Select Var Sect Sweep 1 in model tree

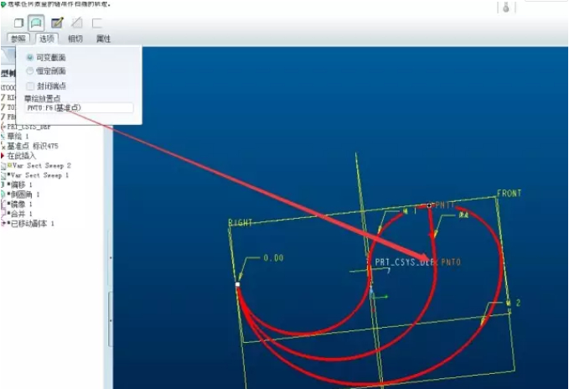(39, 175)
